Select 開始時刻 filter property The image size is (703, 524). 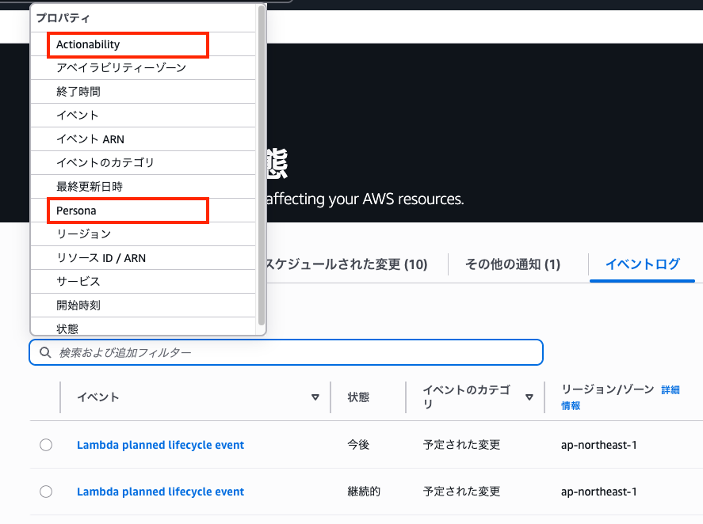(x=78, y=306)
